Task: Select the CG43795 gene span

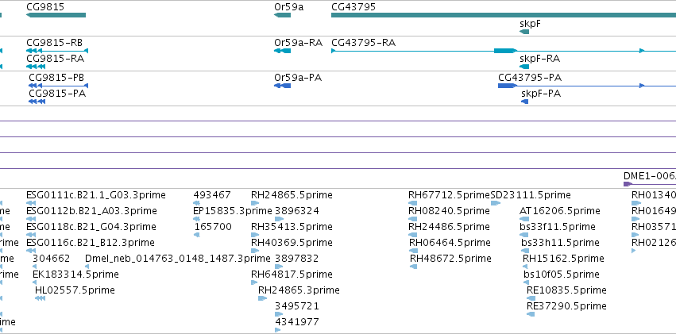Action: (x=504, y=15)
